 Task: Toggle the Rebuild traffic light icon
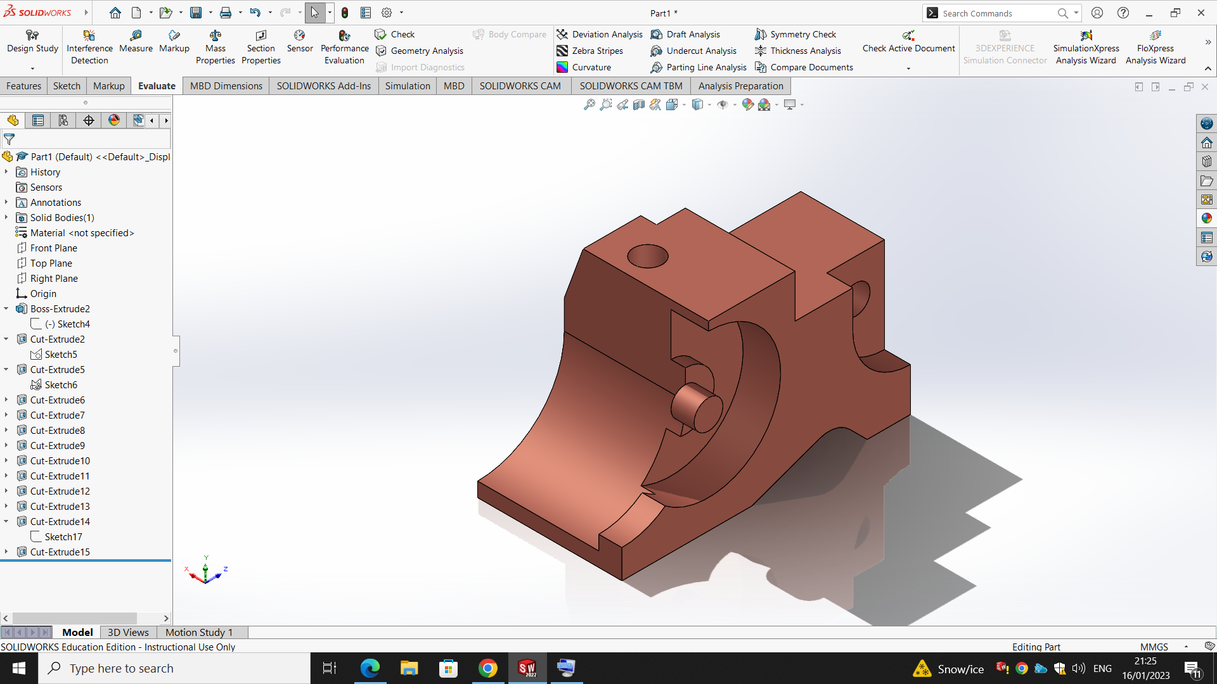[x=345, y=13]
